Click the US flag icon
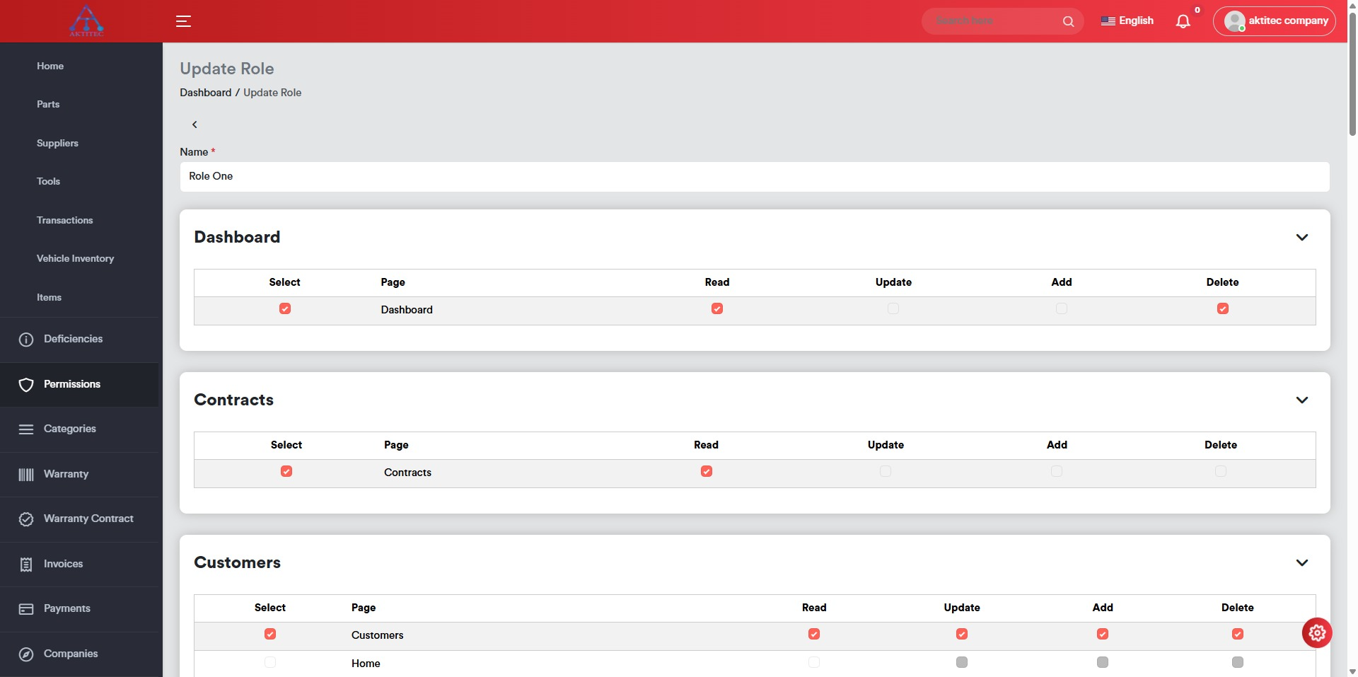Image resolution: width=1358 pixels, height=677 pixels. (x=1108, y=21)
